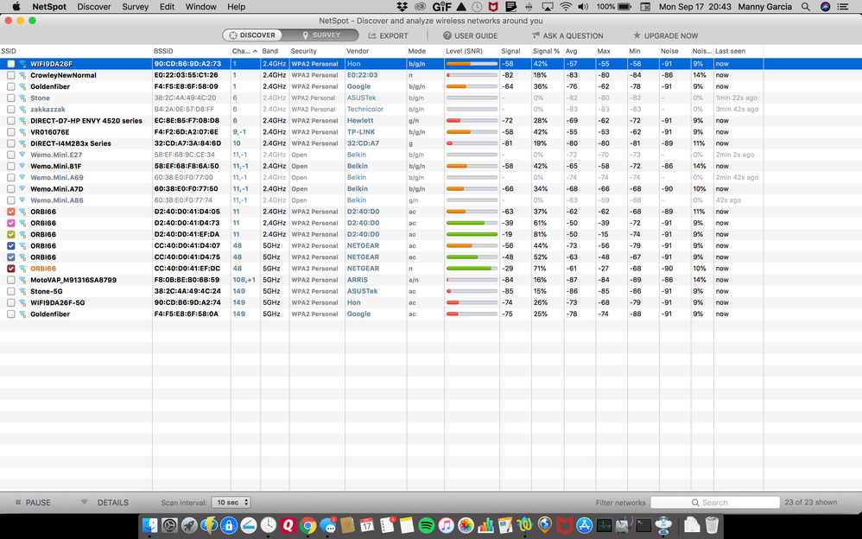862x539 pixels.
Task: Open Spotify from the Dock
Action: 426,524
